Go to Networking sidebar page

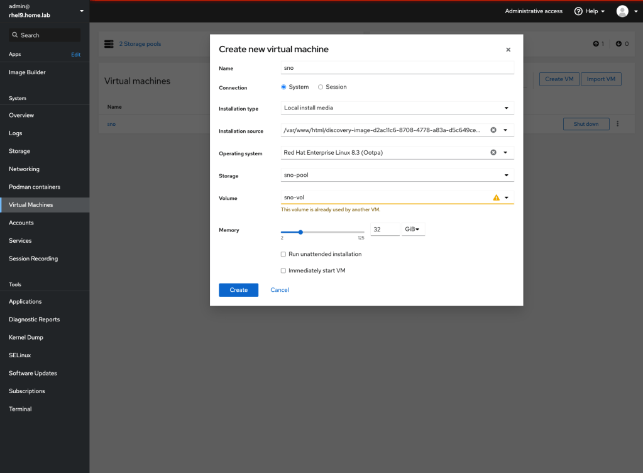click(x=24, y=169)
